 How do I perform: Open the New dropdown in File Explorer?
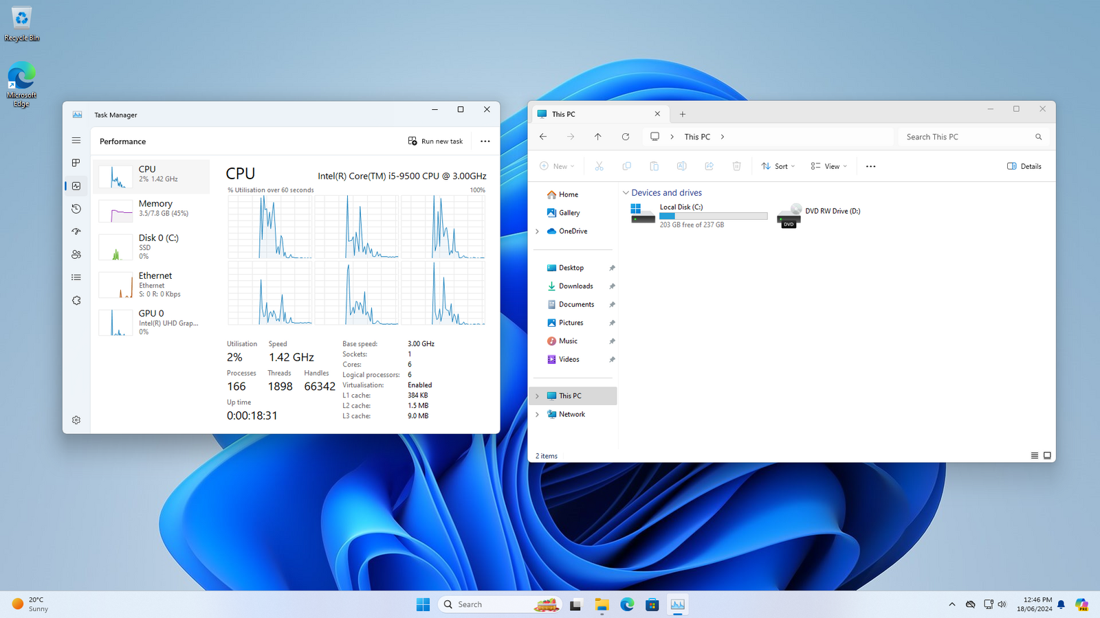coord(557,166)
